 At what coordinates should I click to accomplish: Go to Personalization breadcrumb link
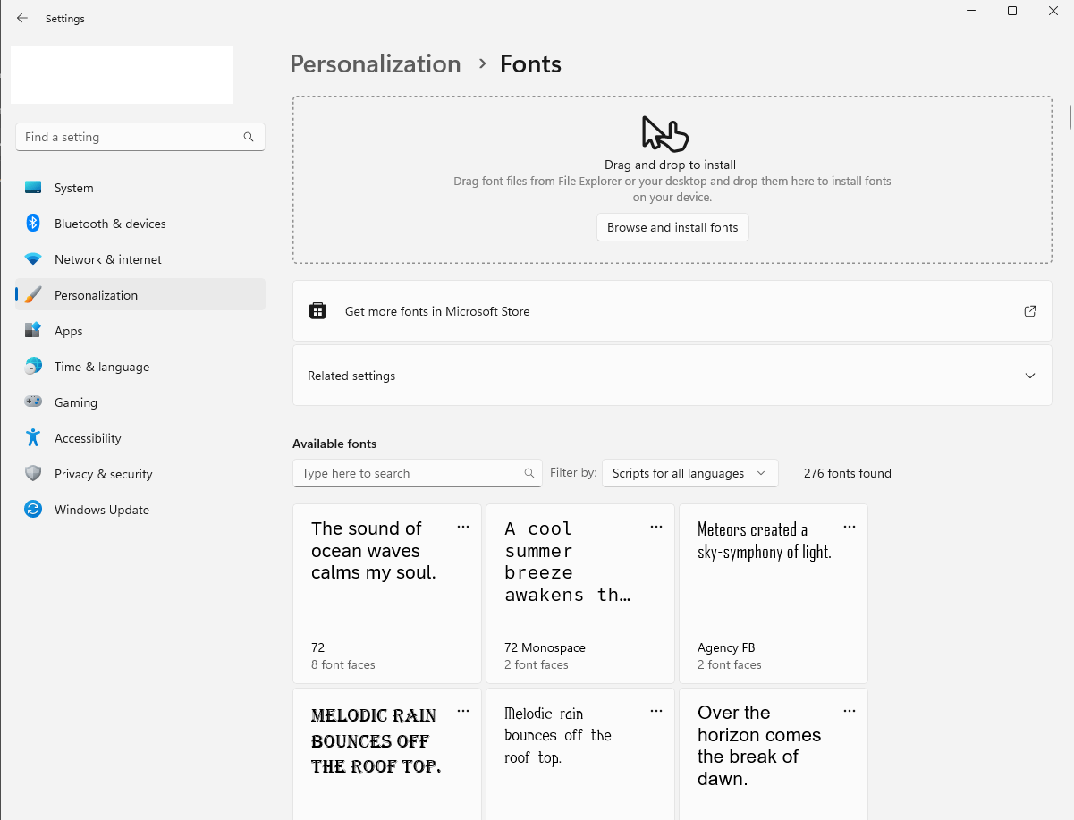pos(376,64)
